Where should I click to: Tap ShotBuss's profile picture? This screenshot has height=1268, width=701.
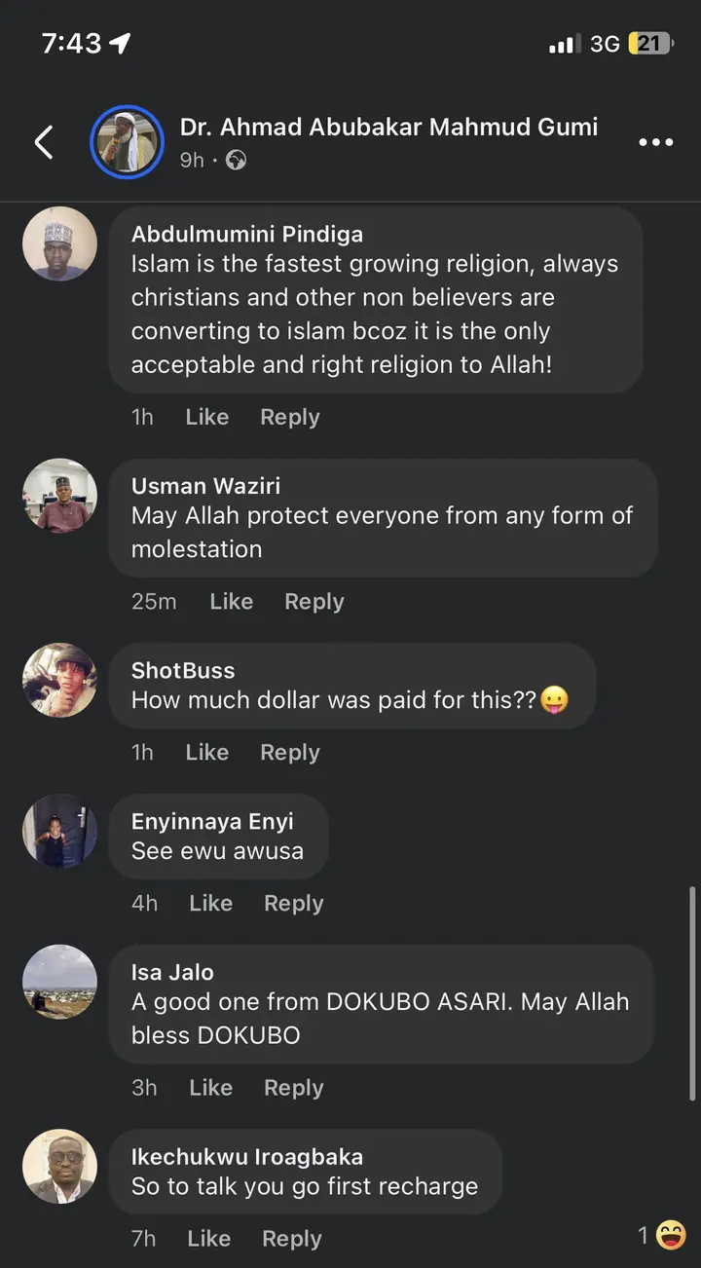click(x=60, y=680)
